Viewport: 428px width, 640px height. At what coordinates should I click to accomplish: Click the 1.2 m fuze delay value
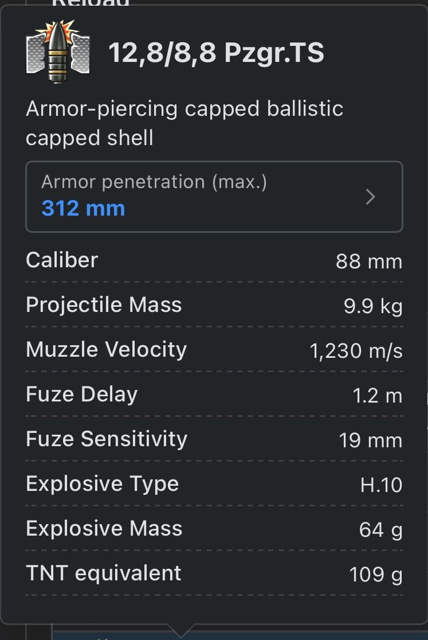click(378, 396)
